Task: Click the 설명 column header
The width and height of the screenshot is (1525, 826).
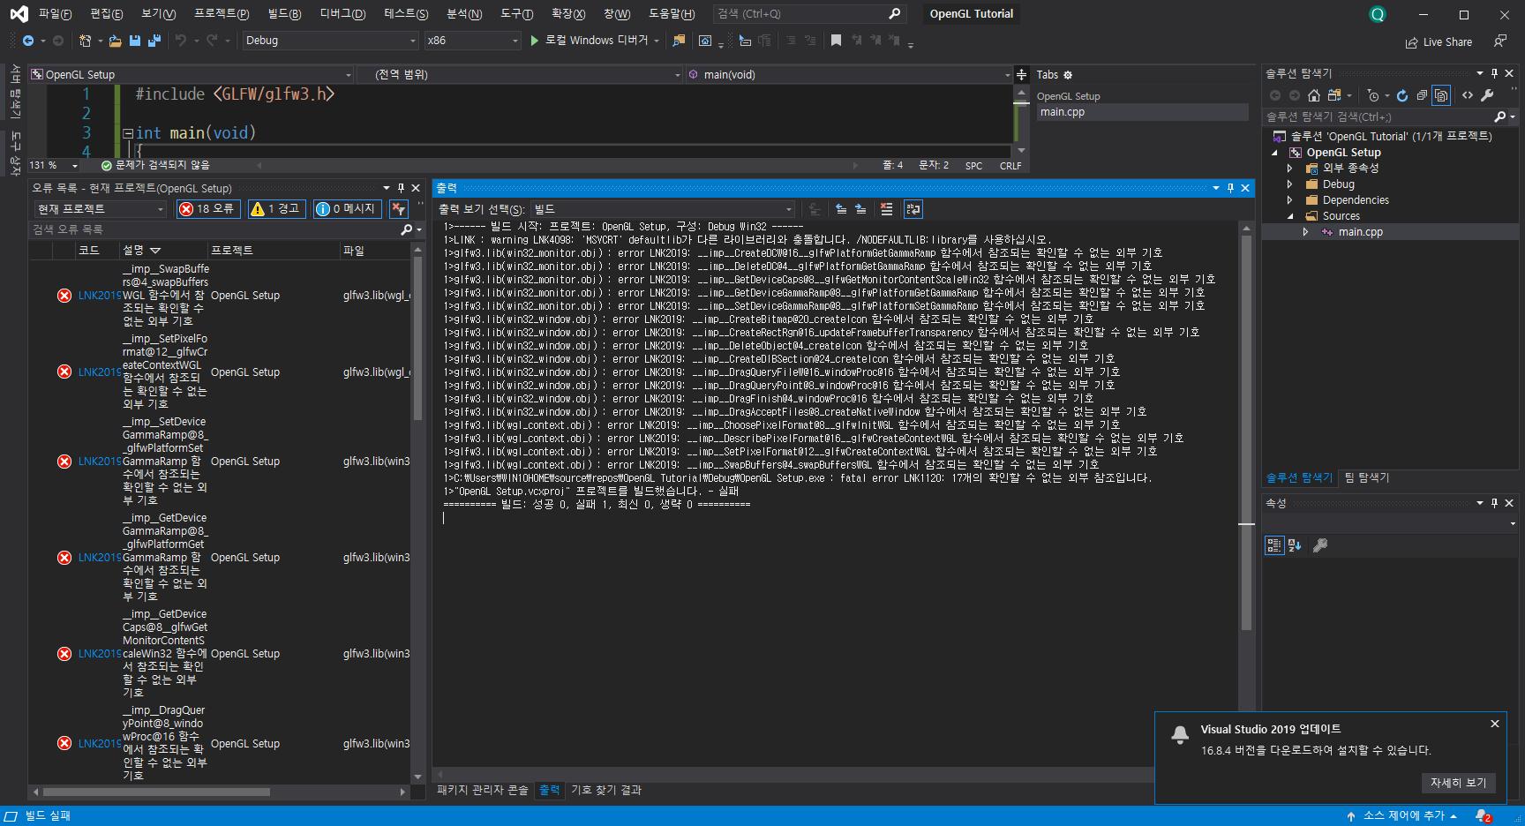Action: point(163,251)
